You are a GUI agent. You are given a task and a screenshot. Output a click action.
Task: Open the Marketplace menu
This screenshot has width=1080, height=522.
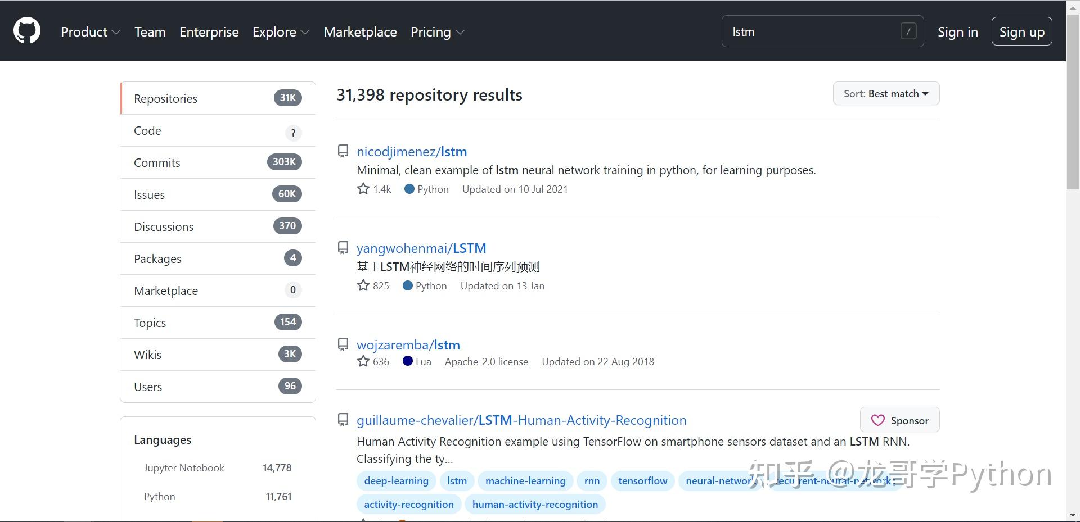coord(360,32)
